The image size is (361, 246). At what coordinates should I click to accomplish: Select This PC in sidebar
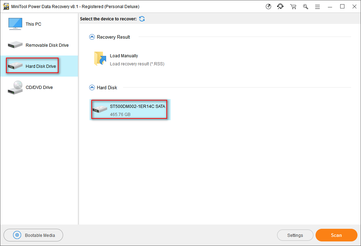[39, 24]
